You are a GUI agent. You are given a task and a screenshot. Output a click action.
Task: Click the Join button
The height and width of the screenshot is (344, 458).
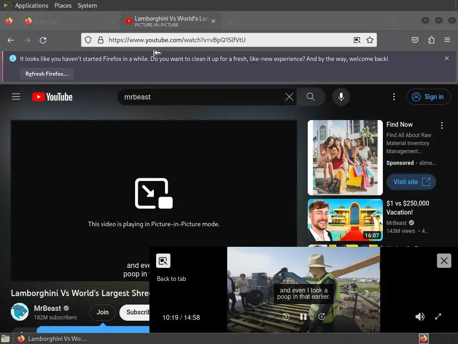pyautogui.click(x=102, y=312)
